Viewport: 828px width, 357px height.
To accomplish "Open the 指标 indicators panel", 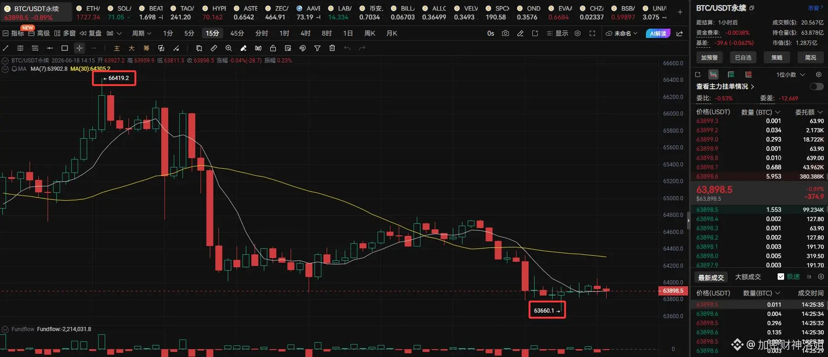I will point(13,33).
